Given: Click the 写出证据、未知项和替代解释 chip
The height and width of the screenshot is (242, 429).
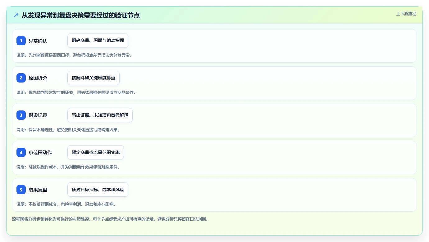Looking at the screenshot, I should [100, 115].
